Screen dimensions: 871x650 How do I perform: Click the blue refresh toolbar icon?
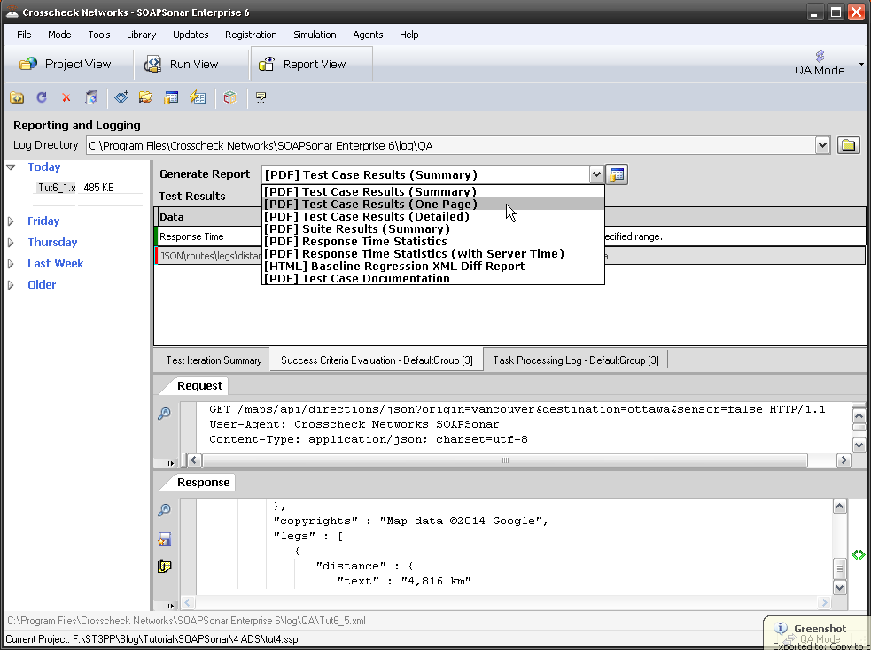click(42, 97)
